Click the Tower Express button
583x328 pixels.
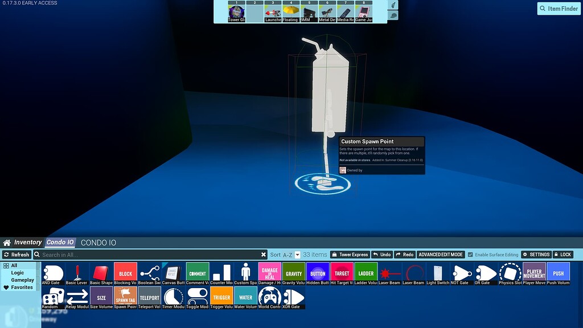point(350,255)
